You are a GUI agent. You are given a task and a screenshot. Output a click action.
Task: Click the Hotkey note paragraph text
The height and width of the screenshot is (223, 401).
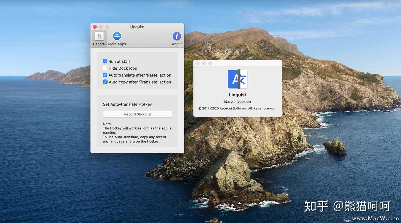point(137,133)
